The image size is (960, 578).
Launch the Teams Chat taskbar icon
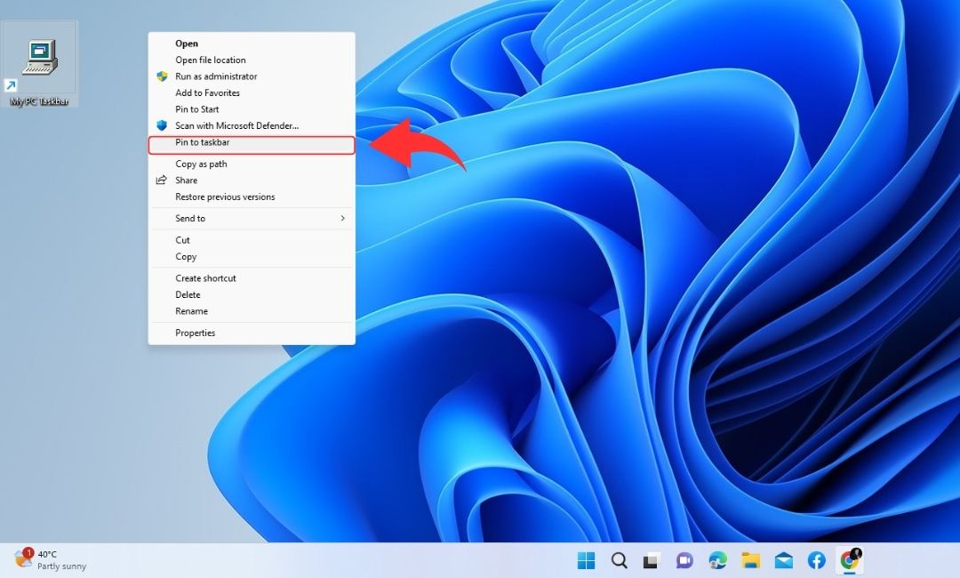[684, 560]
